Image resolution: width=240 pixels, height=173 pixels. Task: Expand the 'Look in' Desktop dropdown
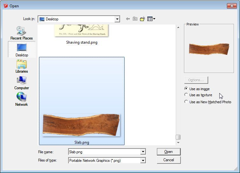(x=117, y=19)
